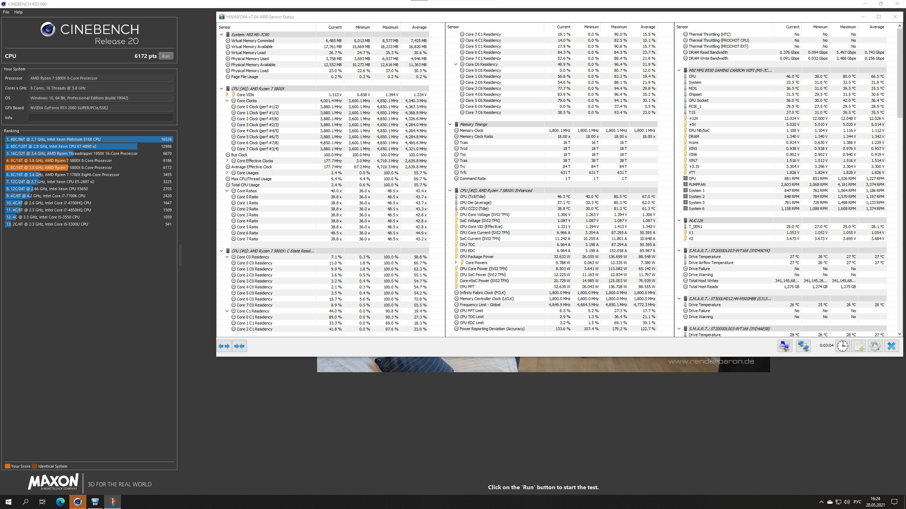The height and width of the screenshot is (509, 906).
Task: Click the HWiNFO reset clock icon
Action: (x=843, y=346)
